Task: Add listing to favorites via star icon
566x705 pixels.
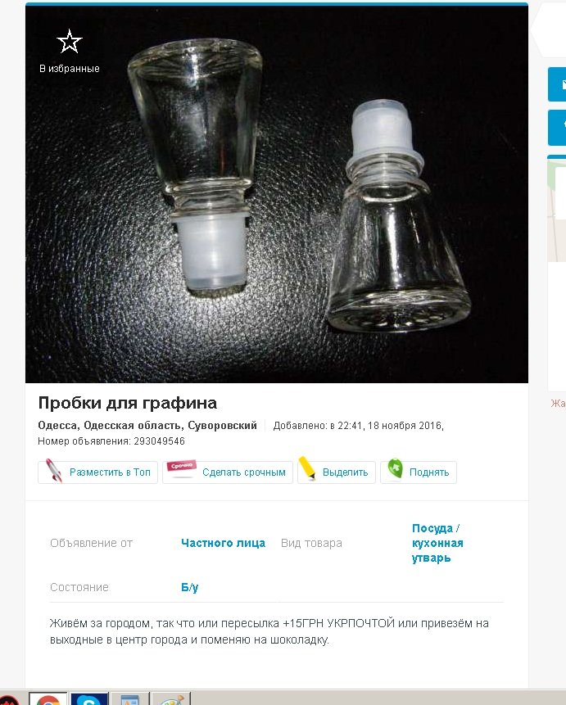Action: [x=70, y=42]
